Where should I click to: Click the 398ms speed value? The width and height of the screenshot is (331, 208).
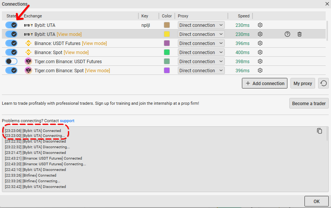pyautogui.click(x=242, y=62)
